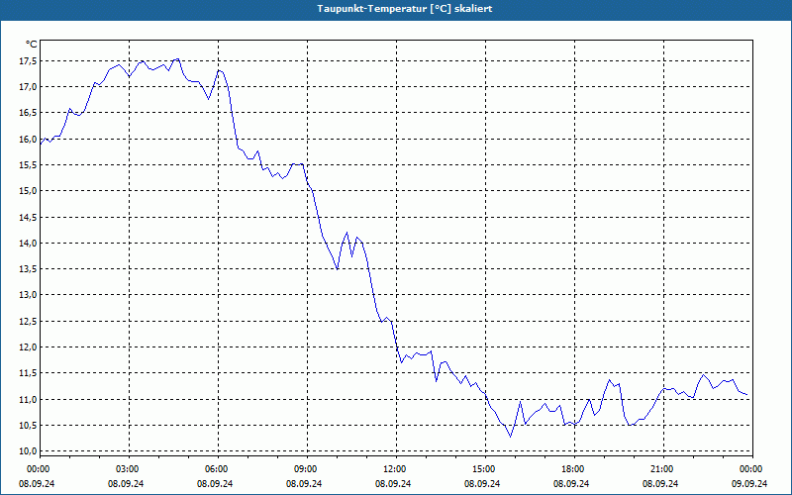Pick the 12,5 y-axis tick label
The height and width of the screenshot is (495, 792).
click(28, 321)
